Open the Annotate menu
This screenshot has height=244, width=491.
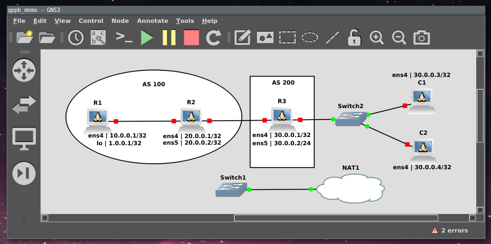coord(152,21)
